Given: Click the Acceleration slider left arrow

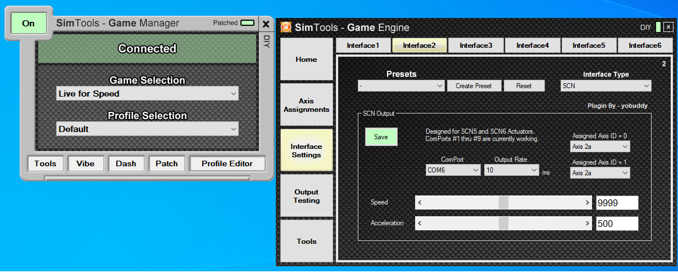Looking at the screenshot, I should click(x=420, y=224).
